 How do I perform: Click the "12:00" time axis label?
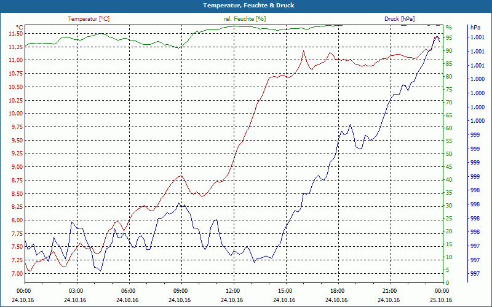click(x=232, y=290)
